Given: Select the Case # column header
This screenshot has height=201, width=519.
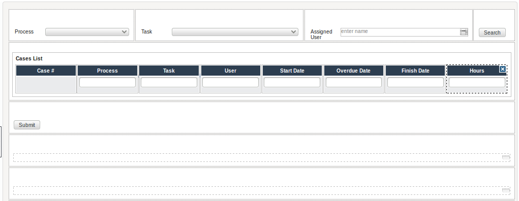Looking at the screenshot, I should (x=46, y=71).
